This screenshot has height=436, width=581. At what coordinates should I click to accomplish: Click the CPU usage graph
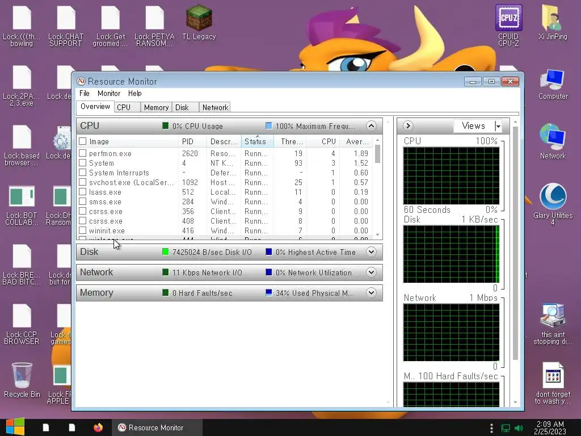coord(451,176)
